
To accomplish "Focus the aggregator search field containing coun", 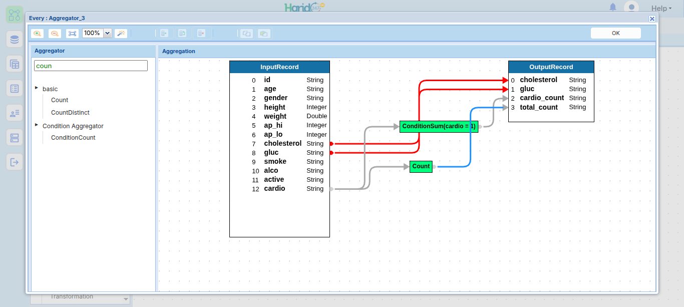I will point(91,66).
